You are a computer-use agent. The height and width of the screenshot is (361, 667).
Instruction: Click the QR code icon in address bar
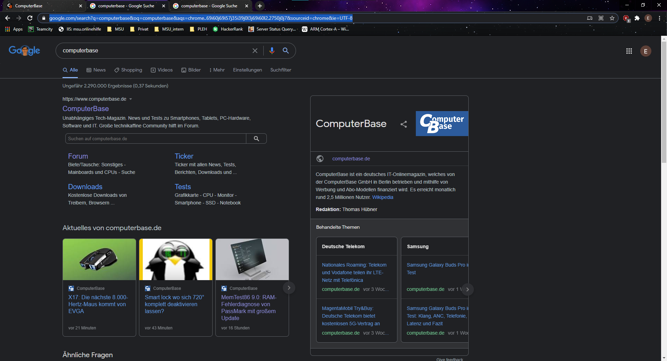click(601, 18)
